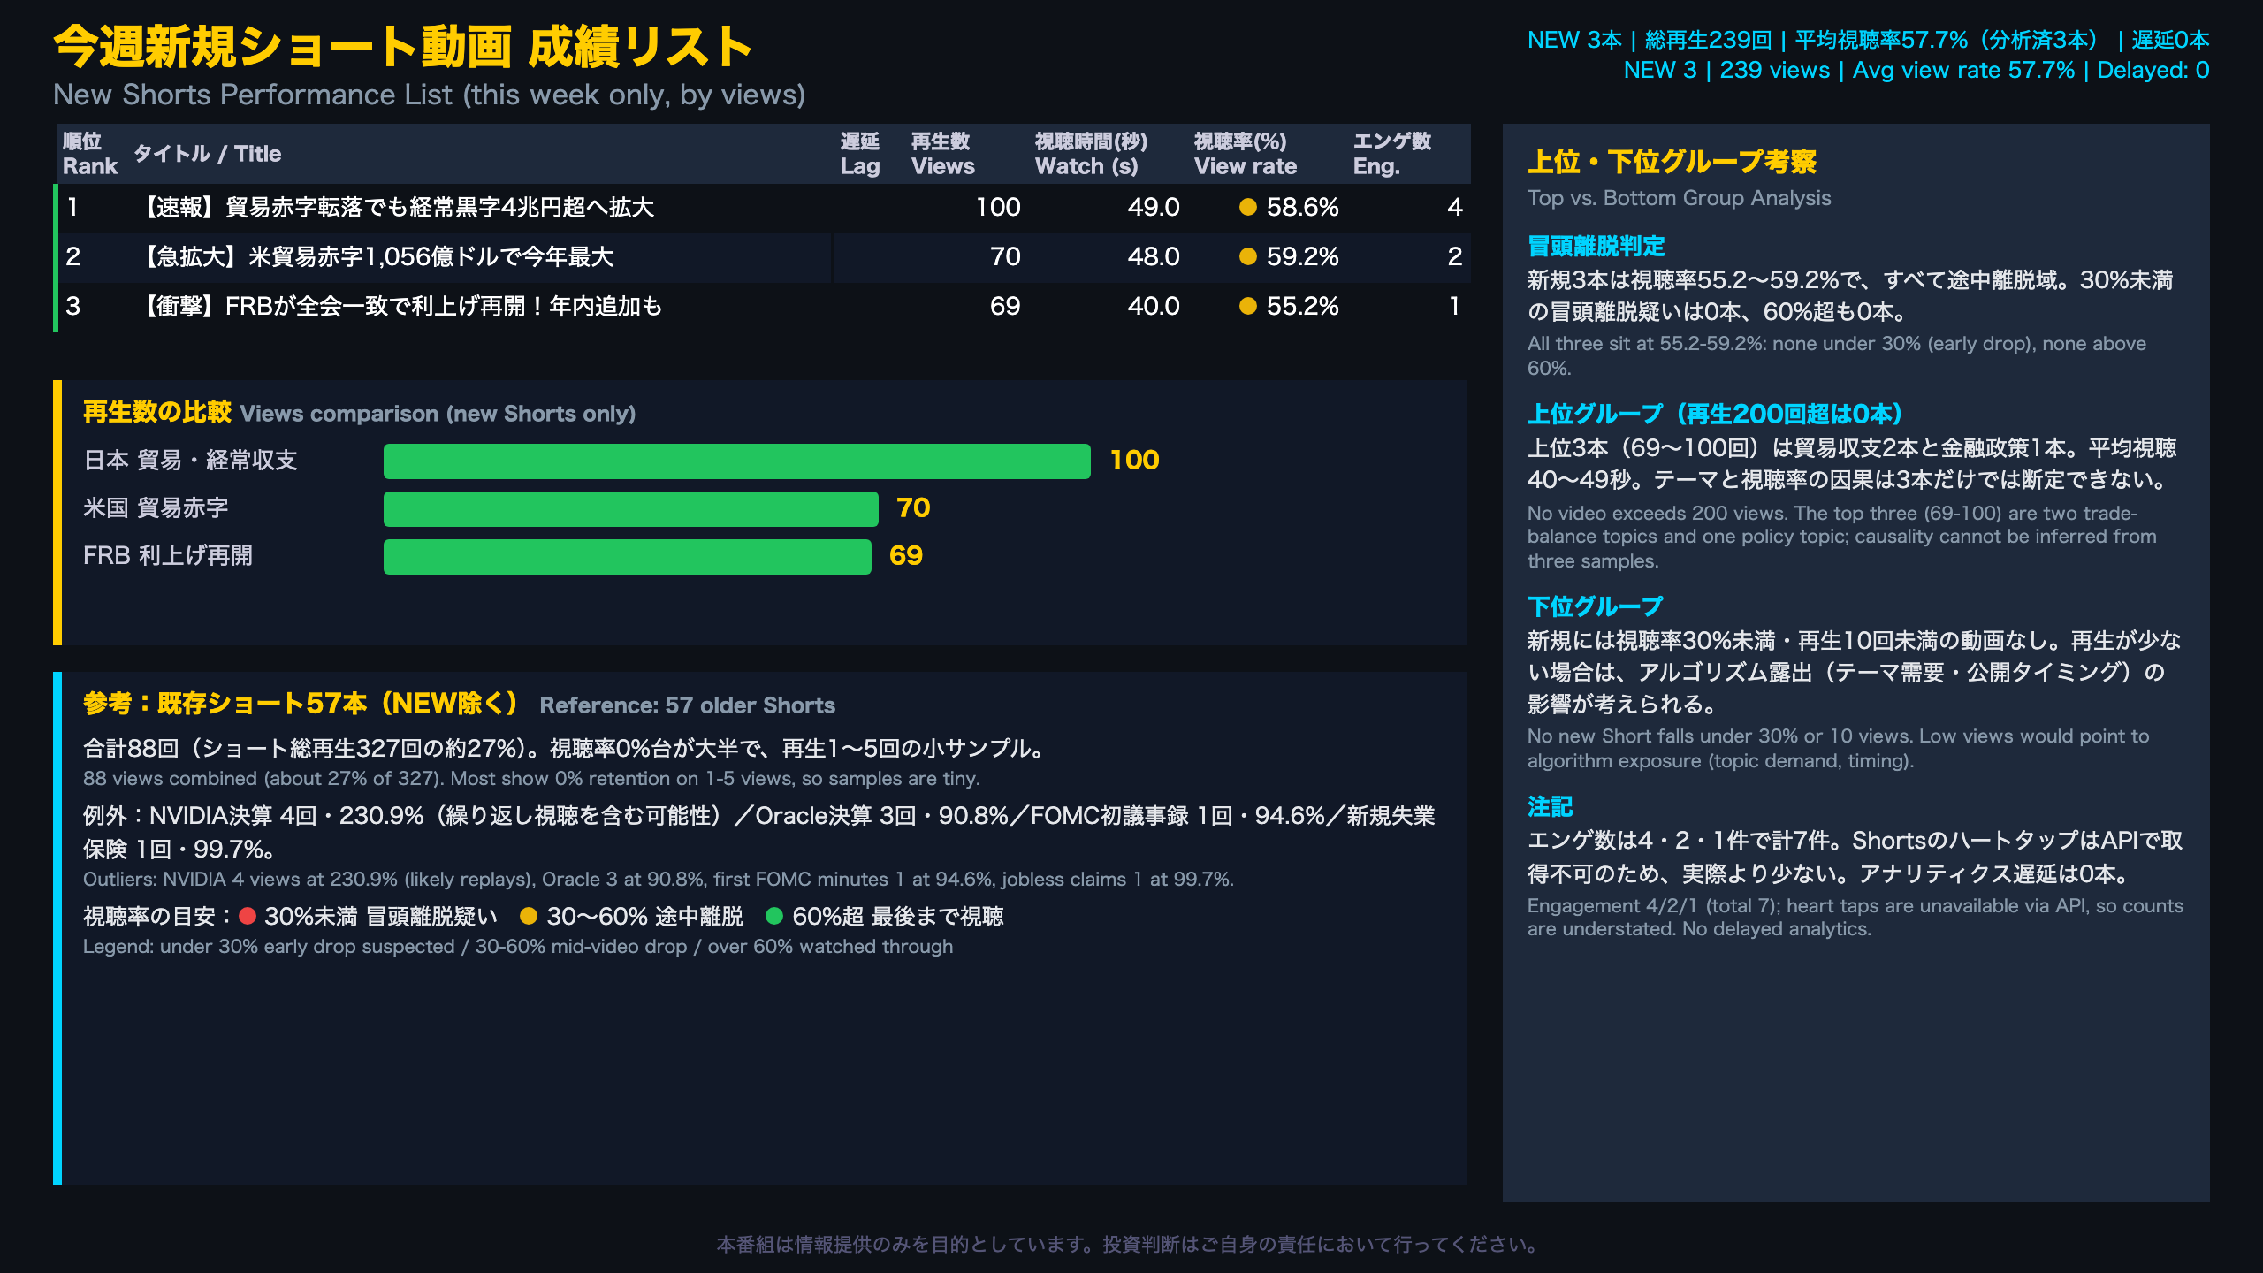The image size is (2263, 1273).
Task: Click the red legend dot for 30%未満
Action: point(248,916)
